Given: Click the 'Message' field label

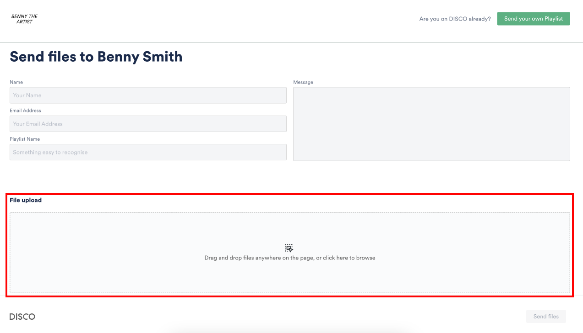Looking at the screenshot, I should [303, 82].
